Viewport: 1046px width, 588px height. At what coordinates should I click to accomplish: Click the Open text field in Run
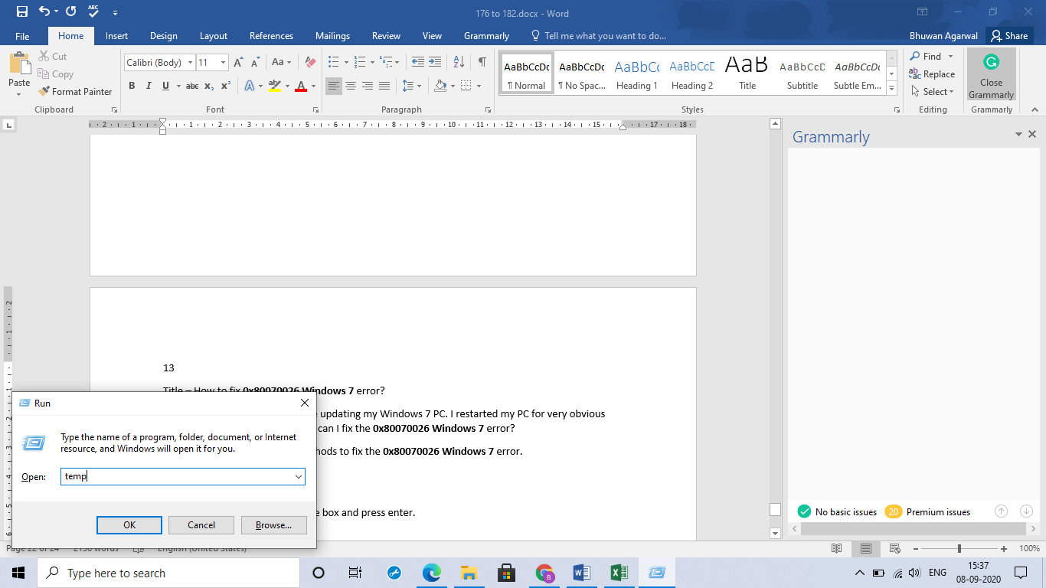coord(176,477)
